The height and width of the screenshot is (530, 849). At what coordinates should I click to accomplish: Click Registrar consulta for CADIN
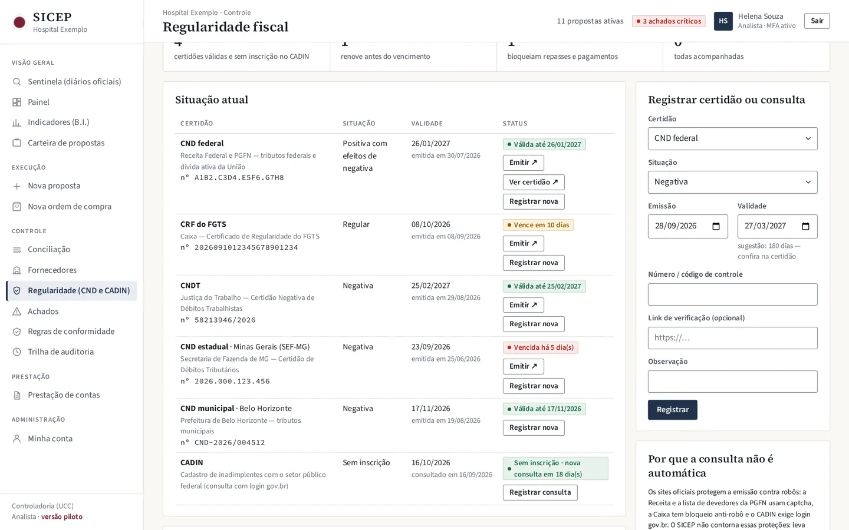540,492
